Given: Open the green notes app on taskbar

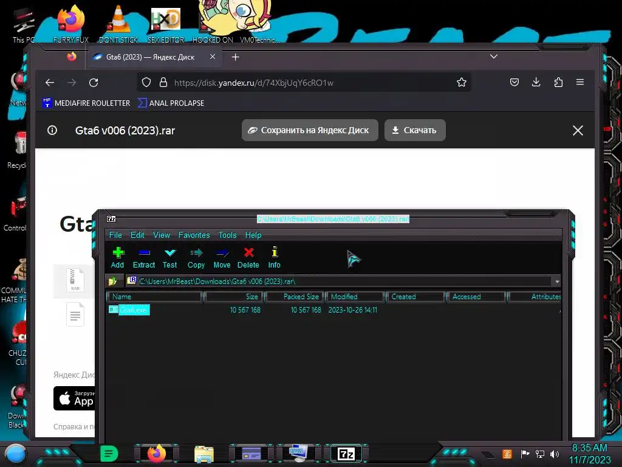Looking at the screenshot, I should [x=109, y=454].
